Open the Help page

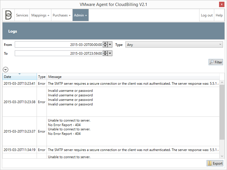point(219,15)
